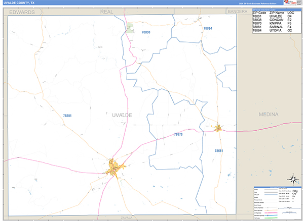
Task: Click the green park area near 78838
Action: pos(130,28)
